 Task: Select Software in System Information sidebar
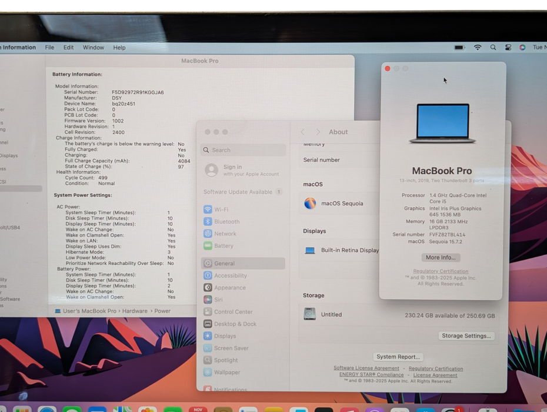[x=10, y=299]
